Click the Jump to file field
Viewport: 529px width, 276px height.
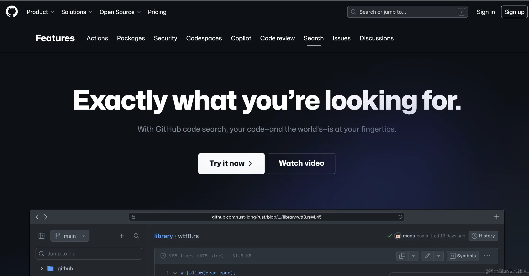pyautogui.click(x=89, y=254)
